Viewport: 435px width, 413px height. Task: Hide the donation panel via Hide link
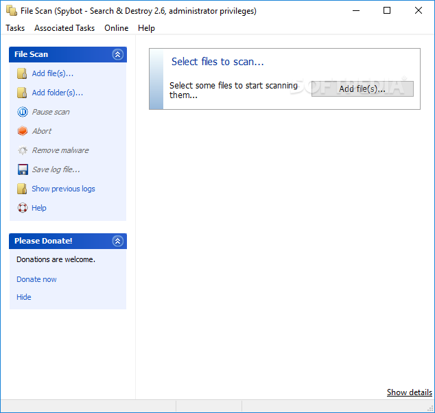pyautogui.click(x=23, y=297)
